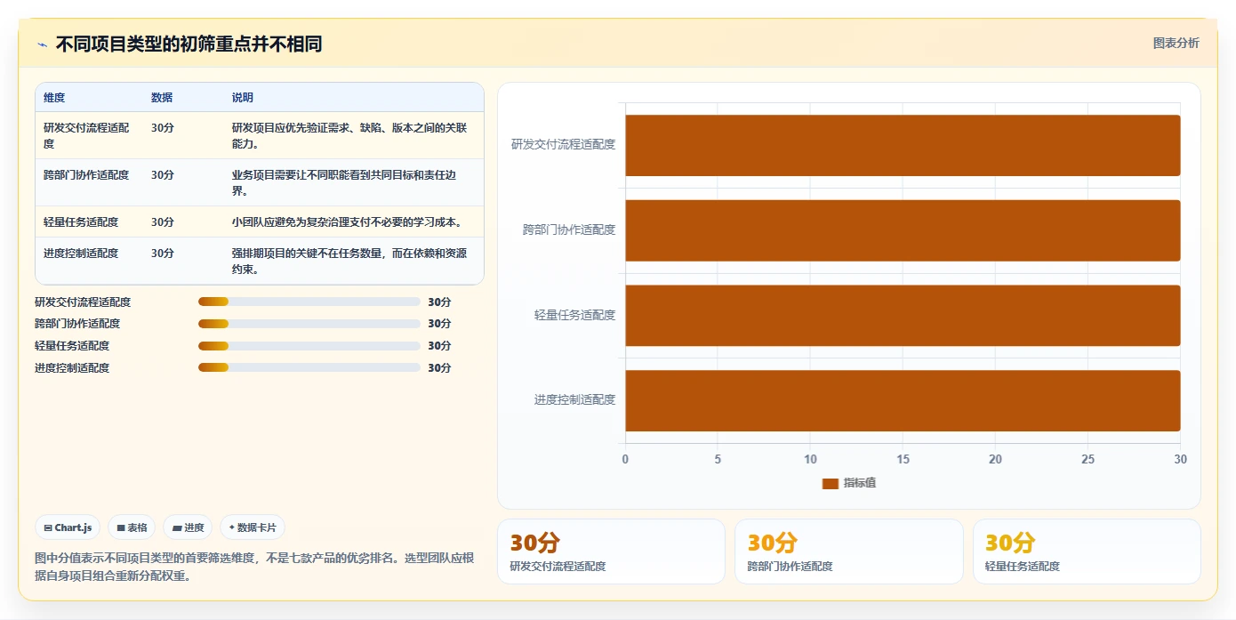The height and width of the screenshot is (620, 1236).
Task: Click the 图表分析 label in header
Action: (x=1176, y=43)
